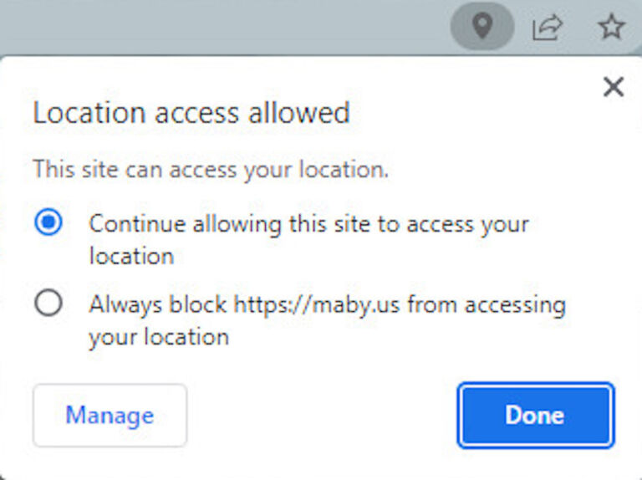Share this page via the share icon

547,27
